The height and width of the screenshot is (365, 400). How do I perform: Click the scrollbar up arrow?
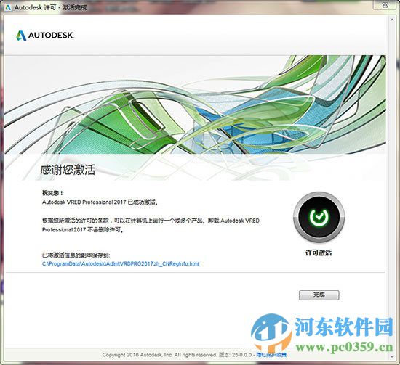pos(392,20)
